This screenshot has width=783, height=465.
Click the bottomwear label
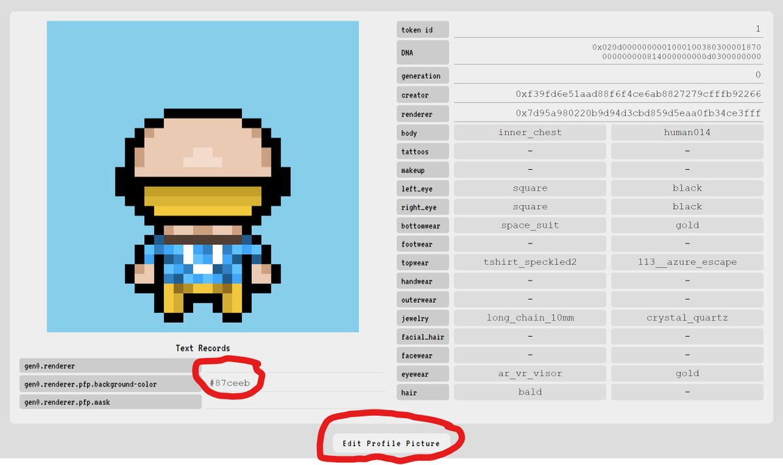click(423, 226)
